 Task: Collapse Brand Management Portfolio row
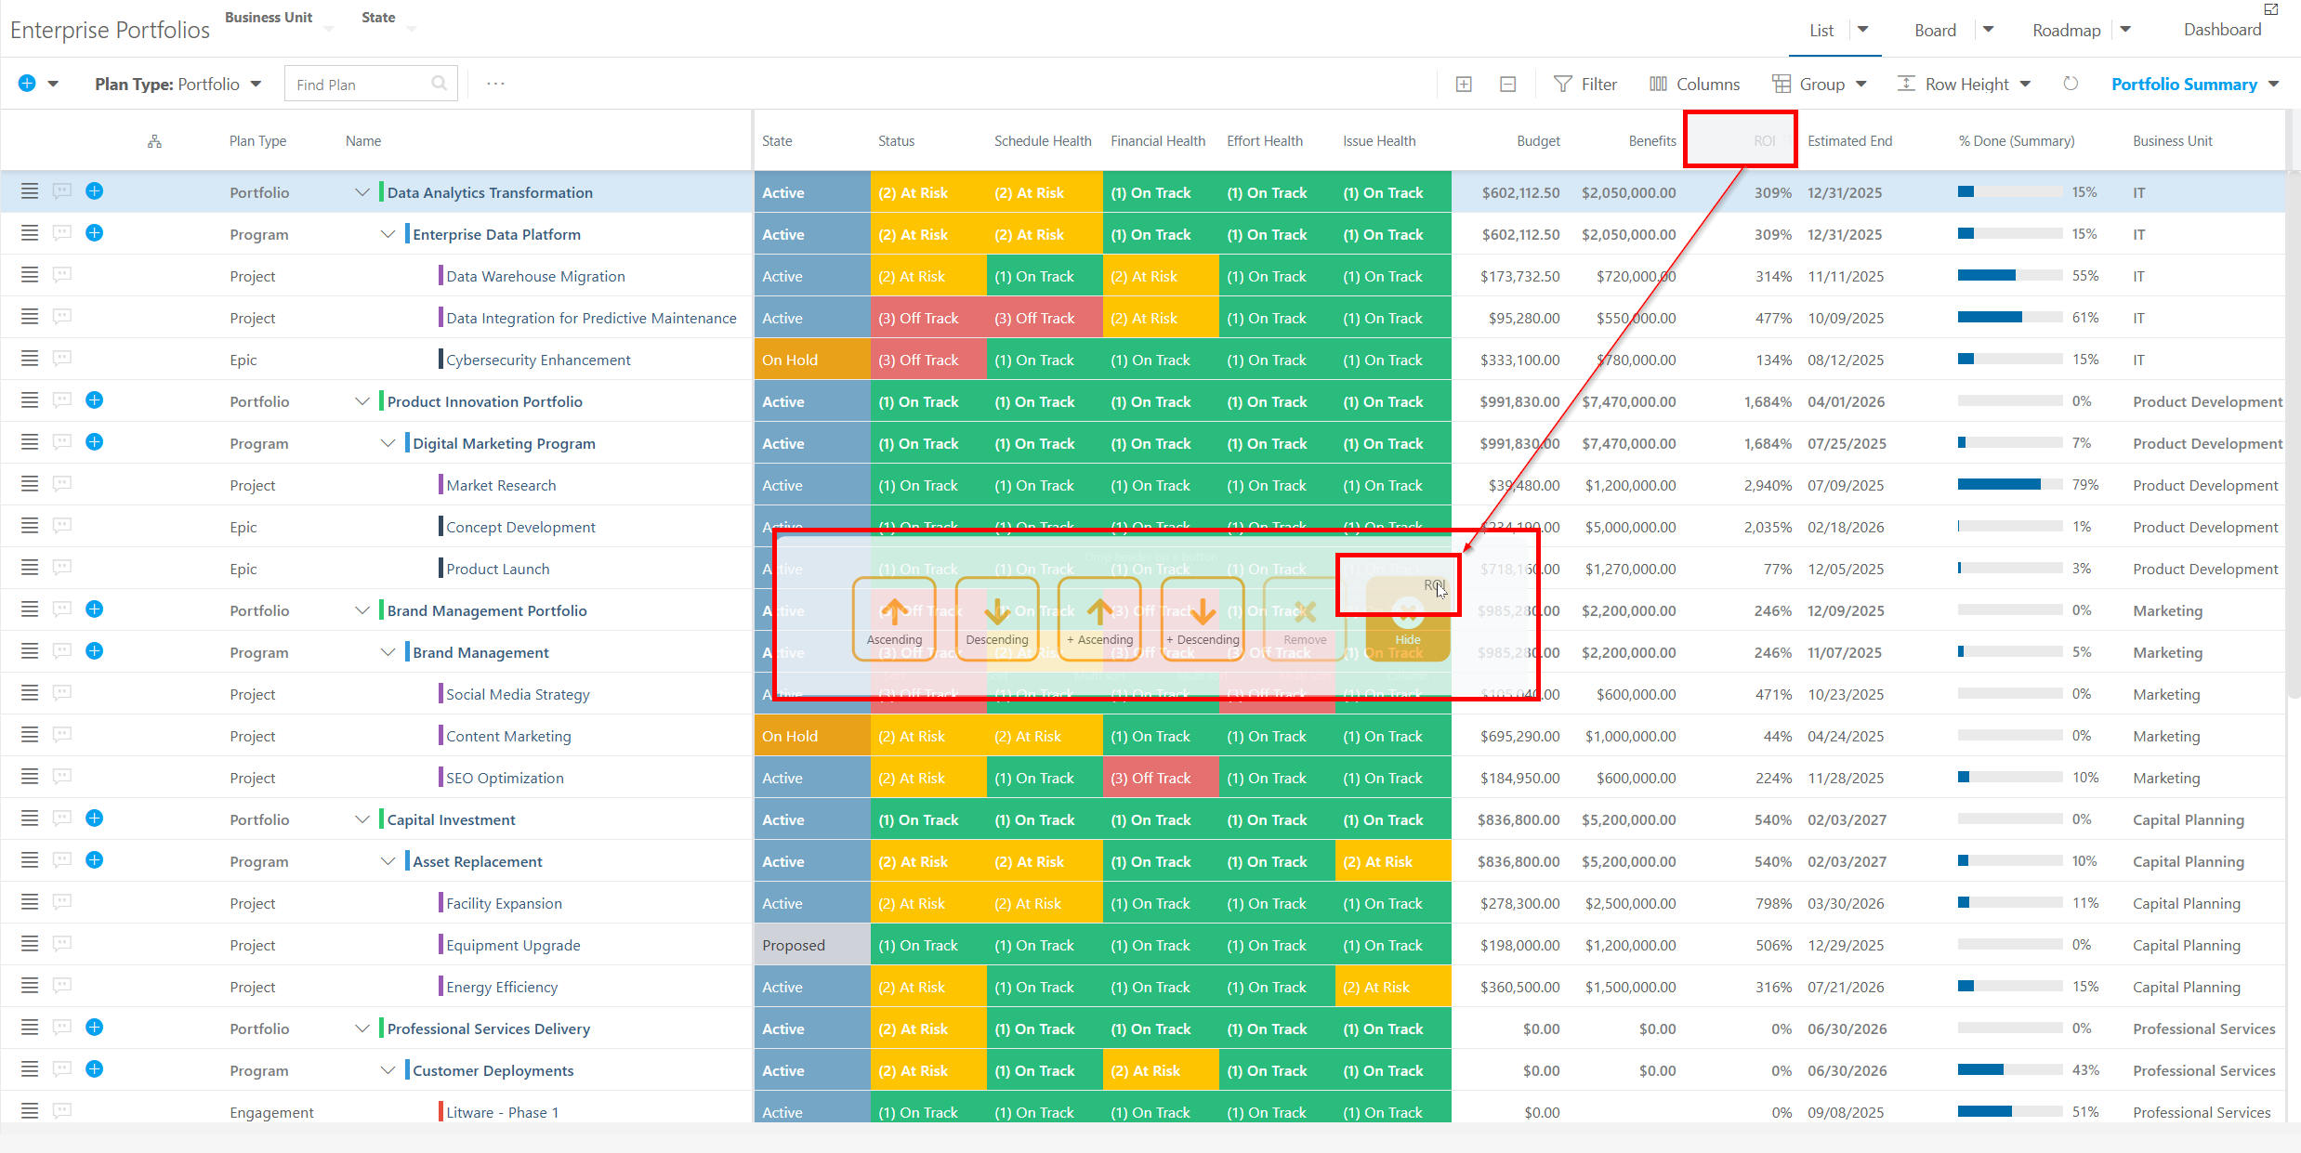point(362,610)
